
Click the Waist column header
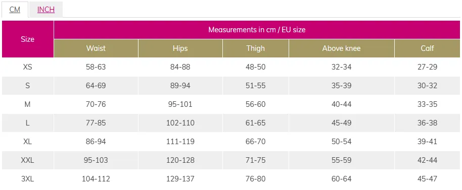click(x=96, y=48)
